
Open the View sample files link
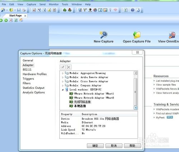[x=166, y=85]
